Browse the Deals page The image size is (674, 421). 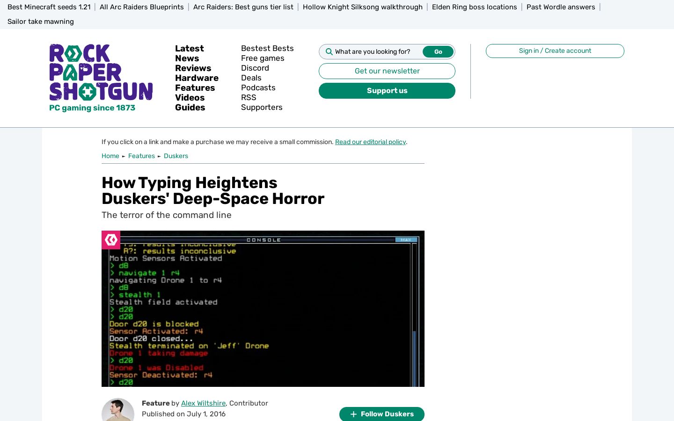click(251, 78)
